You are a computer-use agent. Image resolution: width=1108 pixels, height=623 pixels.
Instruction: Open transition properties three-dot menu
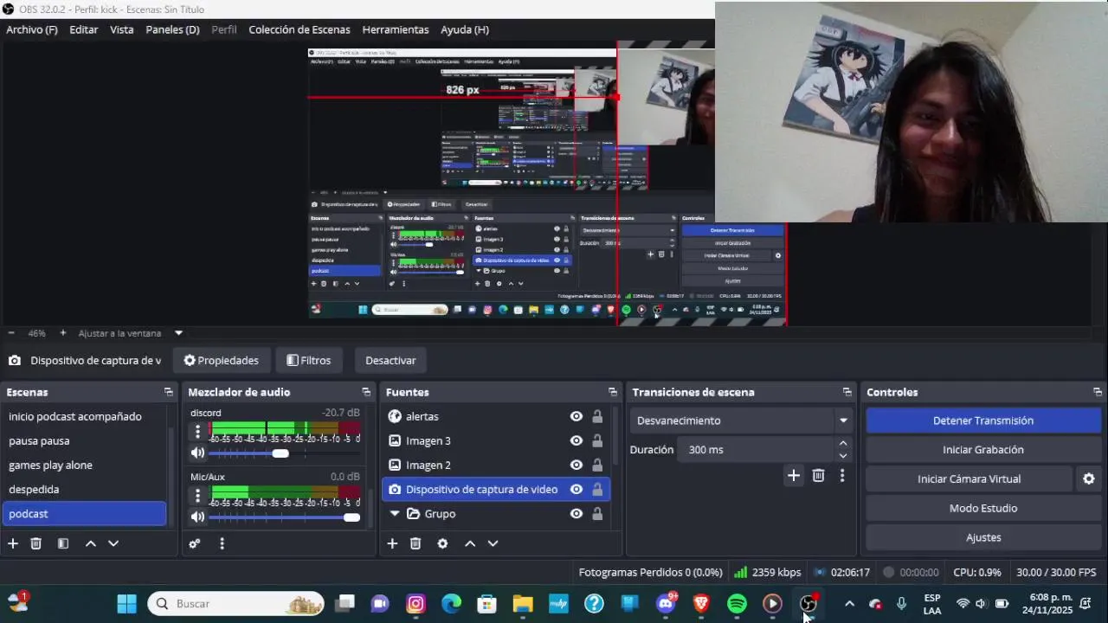[842, 475]
